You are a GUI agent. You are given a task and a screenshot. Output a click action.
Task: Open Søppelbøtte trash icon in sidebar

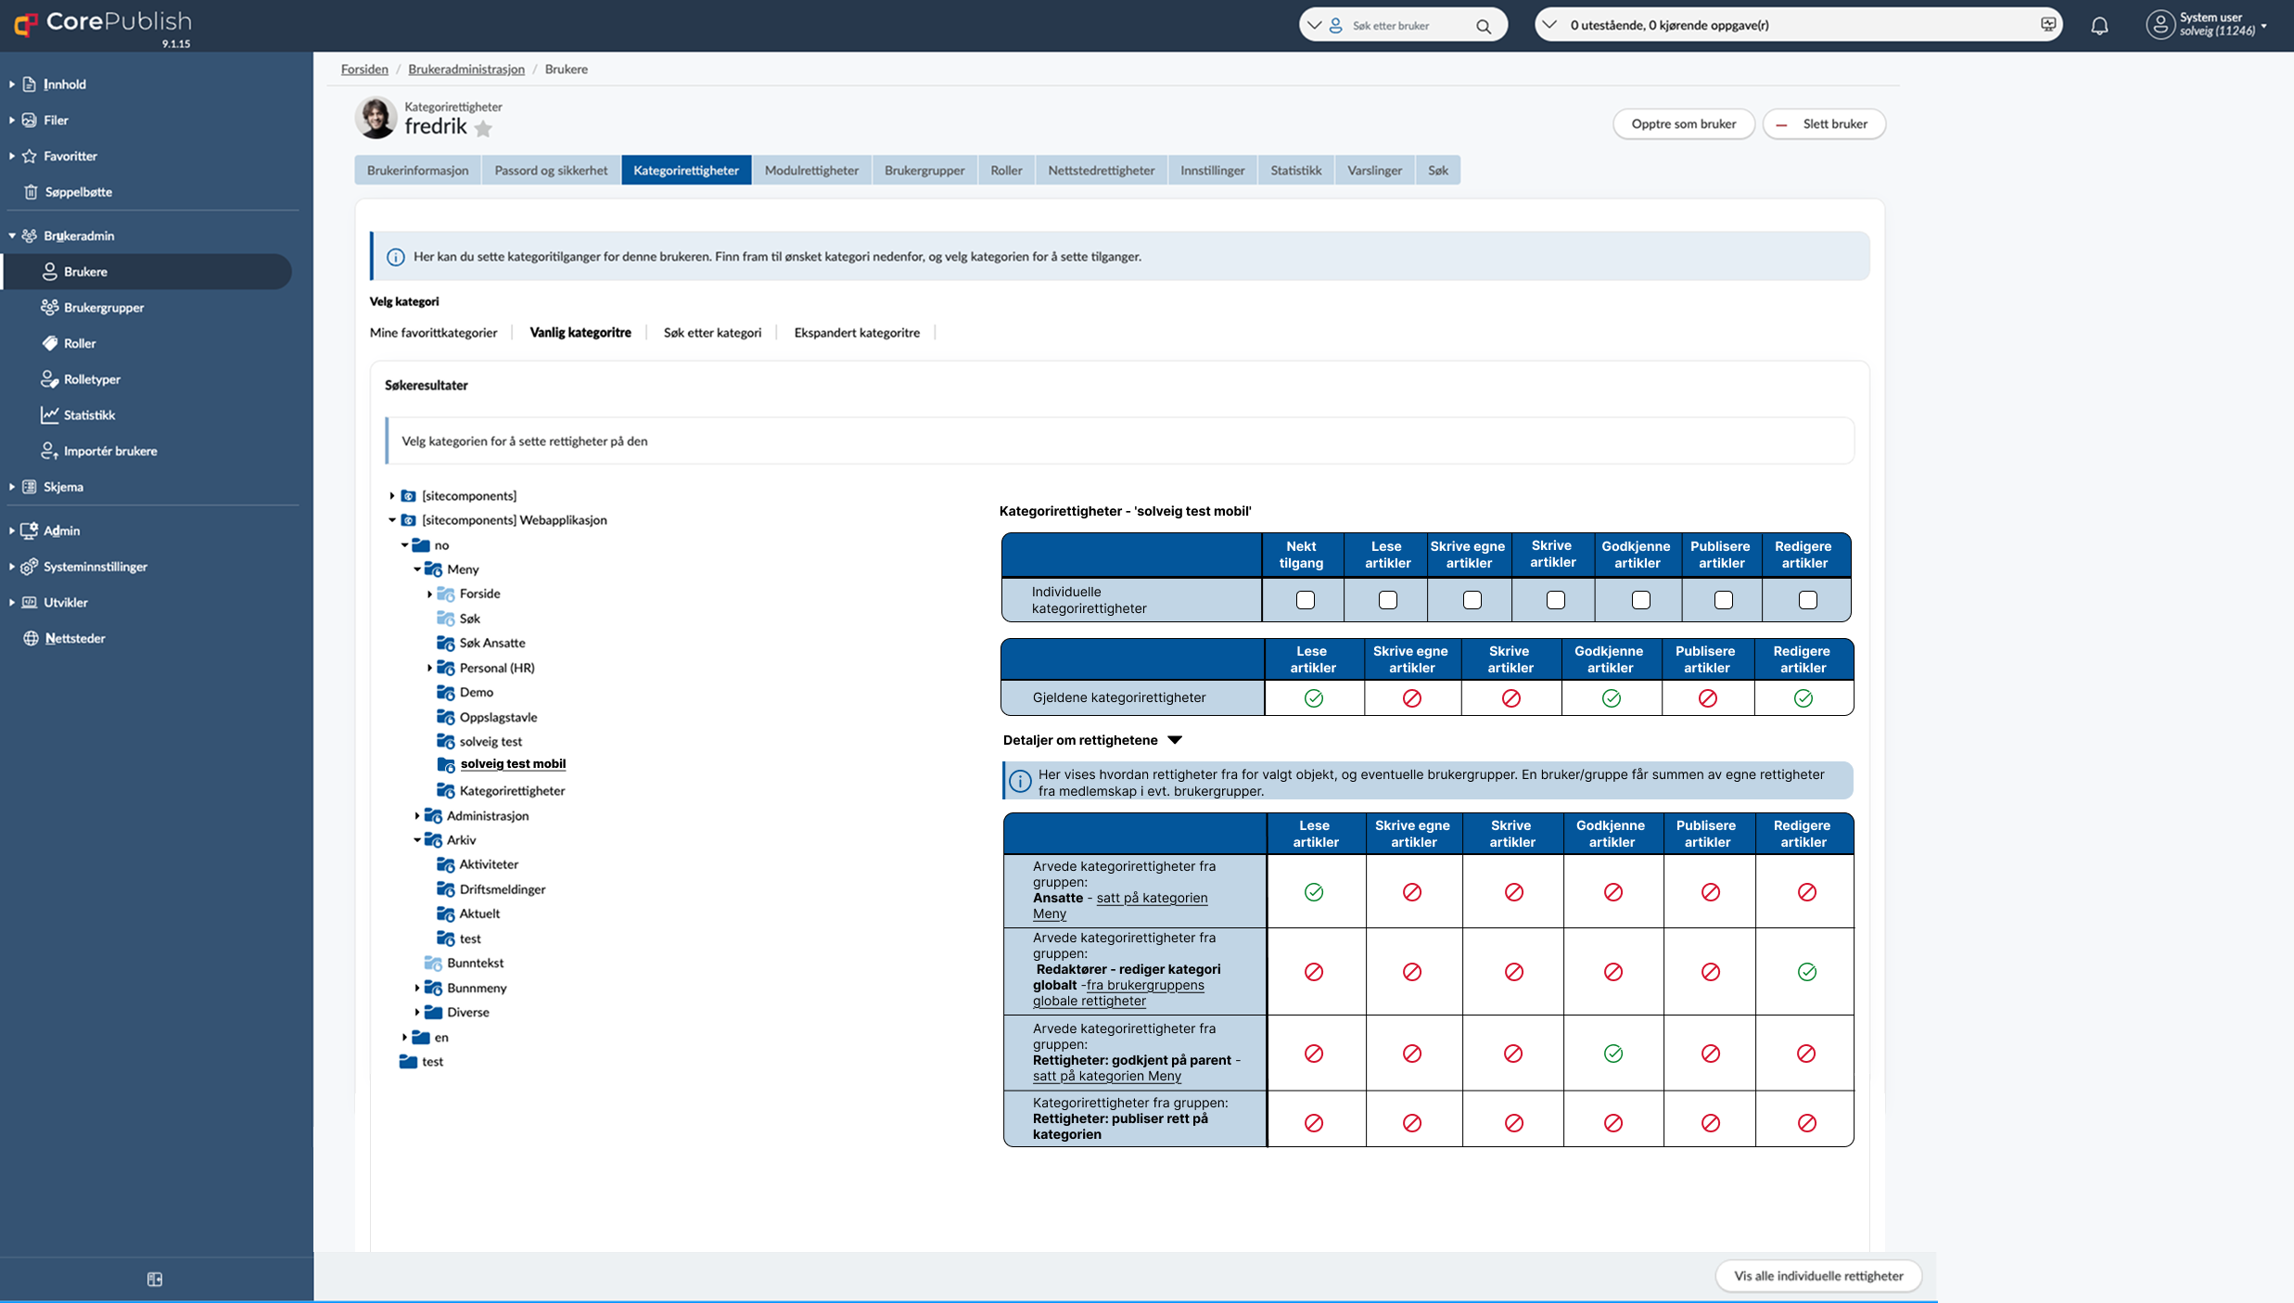point(31,192)
